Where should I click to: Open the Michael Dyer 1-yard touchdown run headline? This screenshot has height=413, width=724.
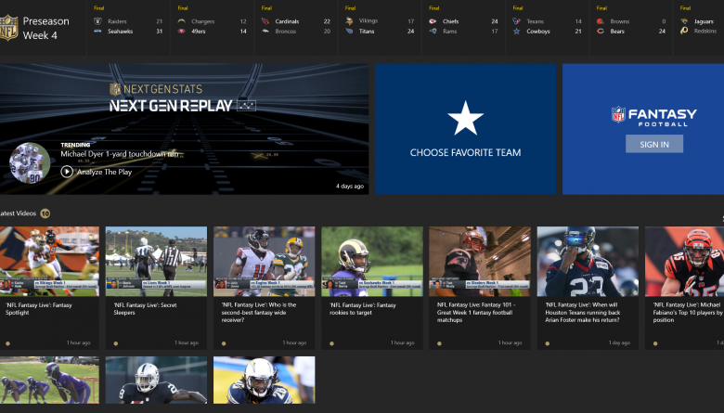(x=120, y=154)
